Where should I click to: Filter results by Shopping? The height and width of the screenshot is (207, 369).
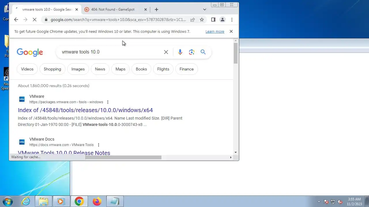pyautogui.click(x=52, y=69)
